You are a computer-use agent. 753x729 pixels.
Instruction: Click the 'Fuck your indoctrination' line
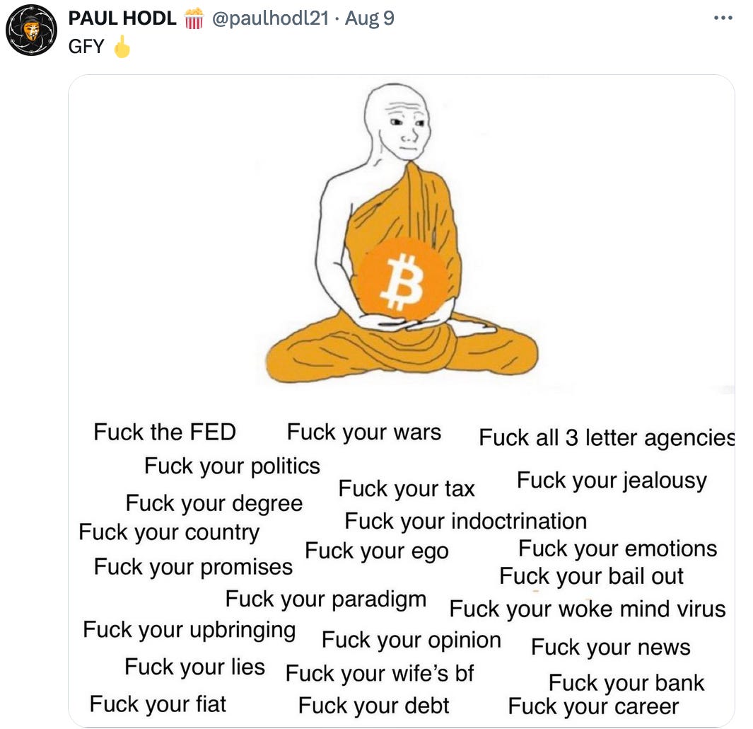click(466, 521)
